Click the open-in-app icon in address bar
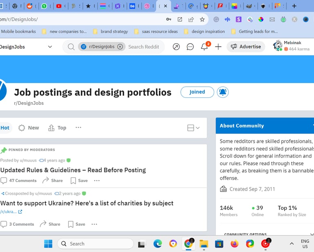This screenshot has width=314, height=252. 180,19
